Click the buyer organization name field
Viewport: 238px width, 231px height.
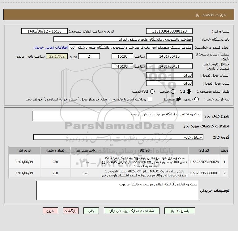pyautogui.click(x=123, y=39)
